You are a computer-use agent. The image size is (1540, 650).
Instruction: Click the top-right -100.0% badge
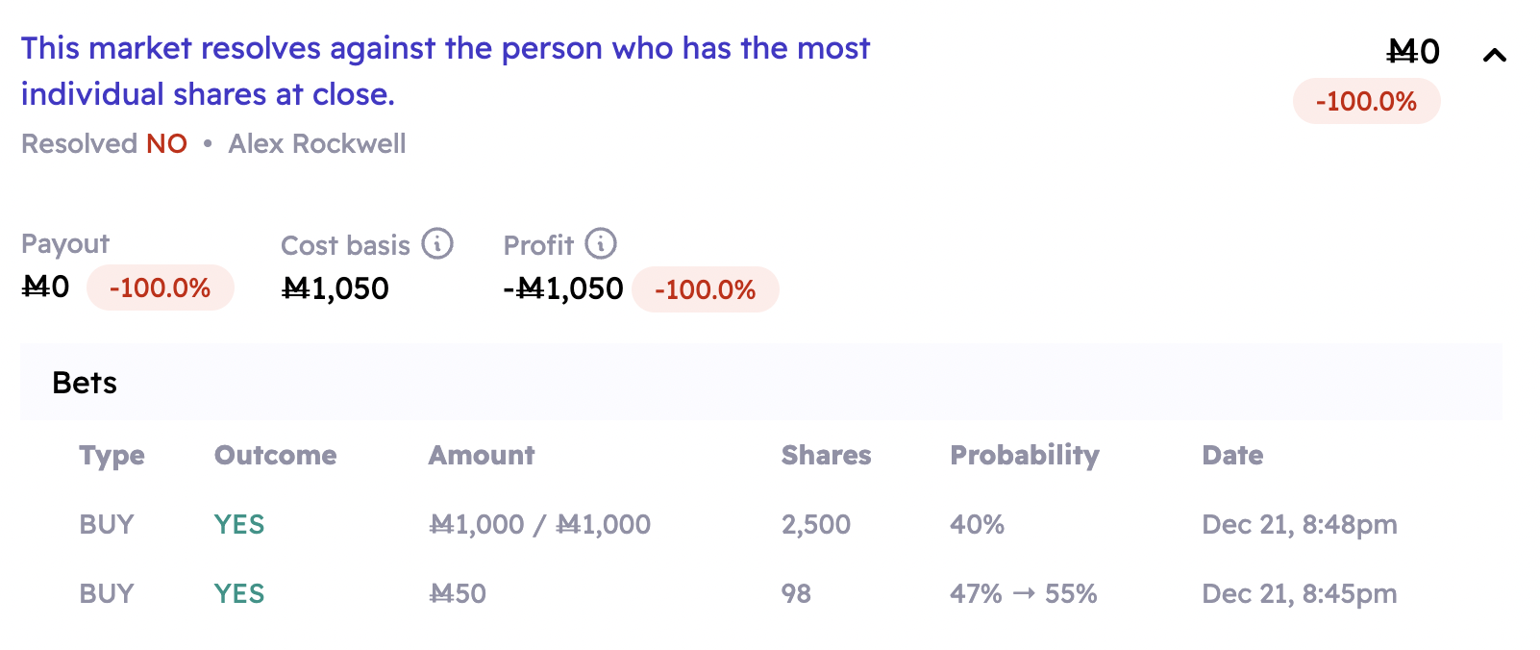[1366, 102]
